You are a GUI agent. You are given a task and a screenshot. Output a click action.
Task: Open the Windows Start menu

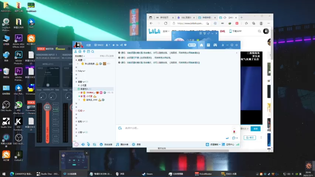4,174
